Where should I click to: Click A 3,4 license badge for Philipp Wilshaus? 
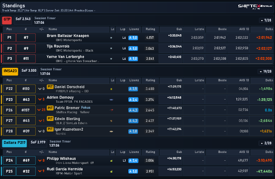[x=133, y=160]
